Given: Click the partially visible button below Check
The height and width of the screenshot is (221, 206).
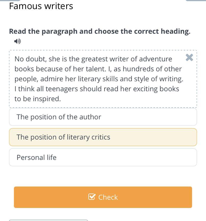Looking at the screenshot, I should click(x=49, y=220).
